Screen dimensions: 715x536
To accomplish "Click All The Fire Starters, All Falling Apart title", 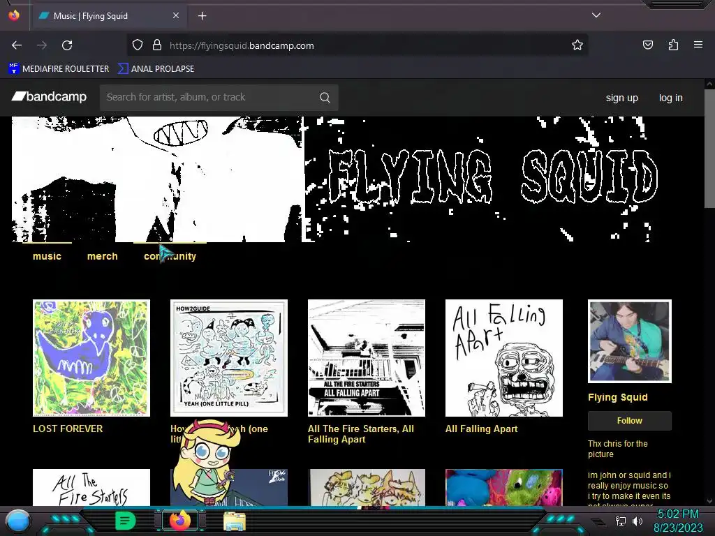I will click(361, 434).
